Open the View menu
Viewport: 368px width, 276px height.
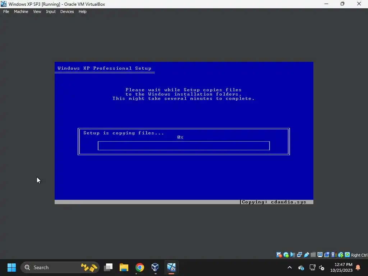[x=37, y=11]
